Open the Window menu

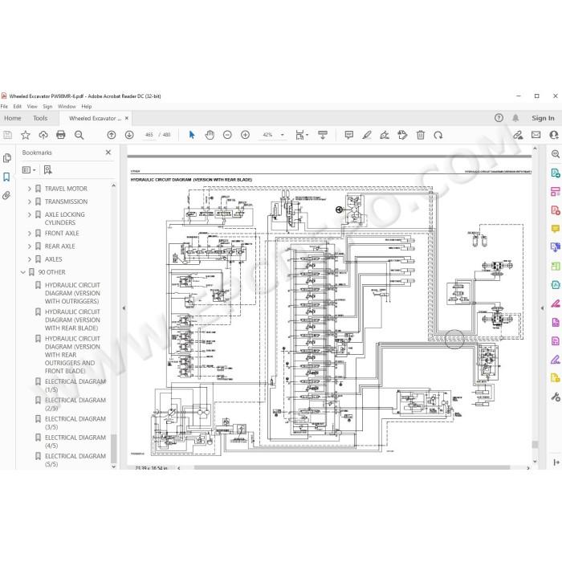pyautogui.click(x=67, y=107)
